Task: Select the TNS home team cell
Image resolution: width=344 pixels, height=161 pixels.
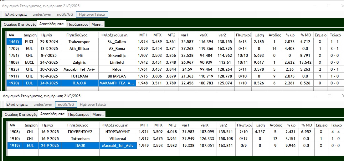Action: tap(79, 56)
